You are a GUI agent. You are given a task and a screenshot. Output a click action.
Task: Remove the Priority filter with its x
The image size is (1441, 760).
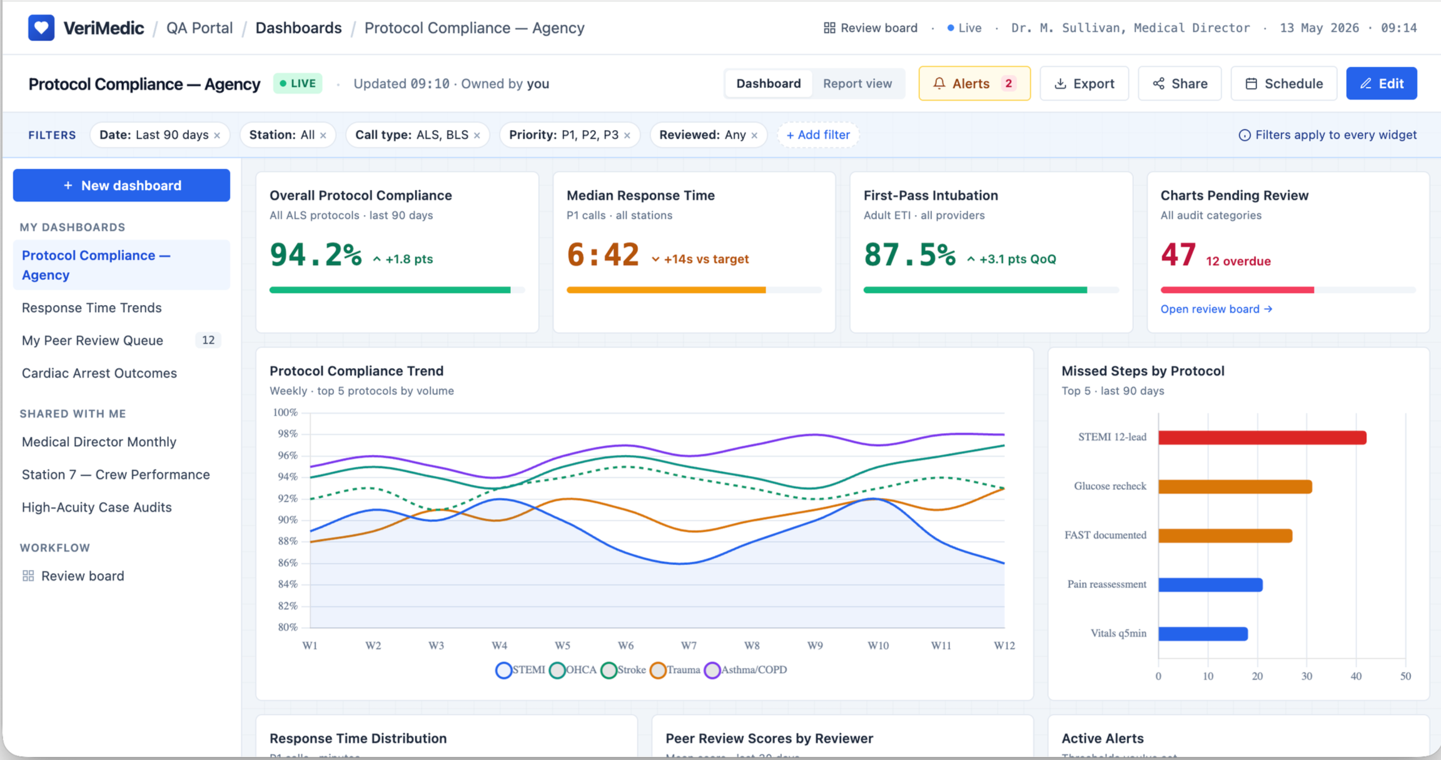(x=627, y=136)
